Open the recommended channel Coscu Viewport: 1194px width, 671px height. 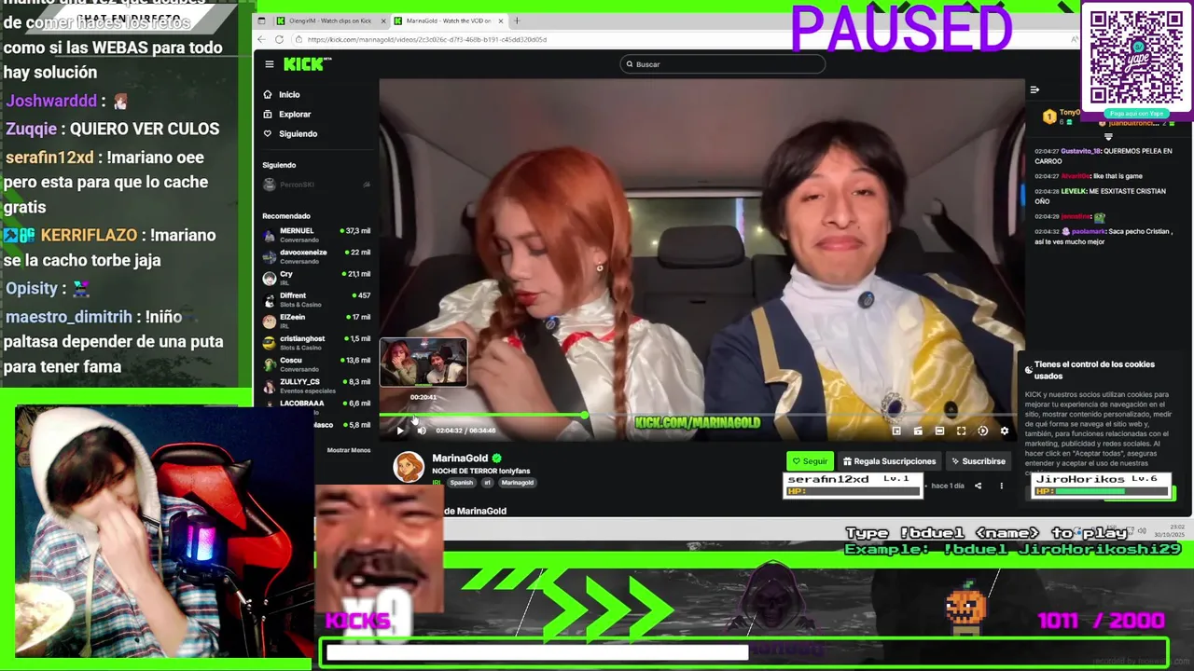pyautogui.click(x=316, y=363)
